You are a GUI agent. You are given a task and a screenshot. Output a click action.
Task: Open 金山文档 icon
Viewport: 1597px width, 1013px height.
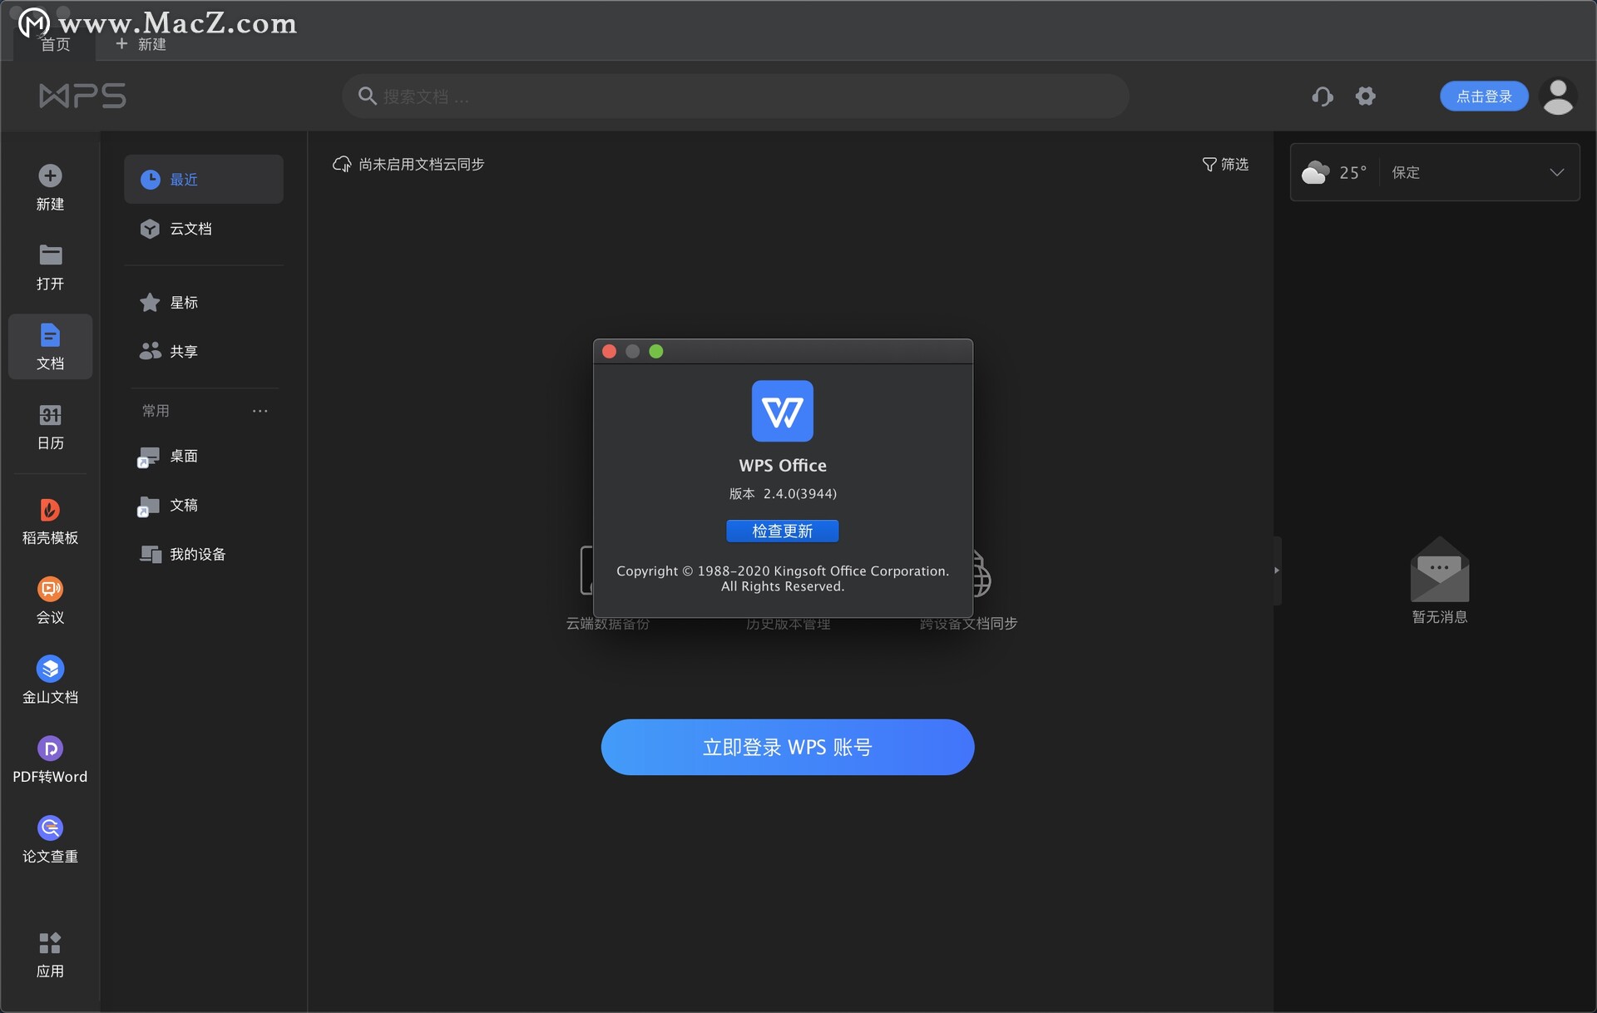click(50, 669)
